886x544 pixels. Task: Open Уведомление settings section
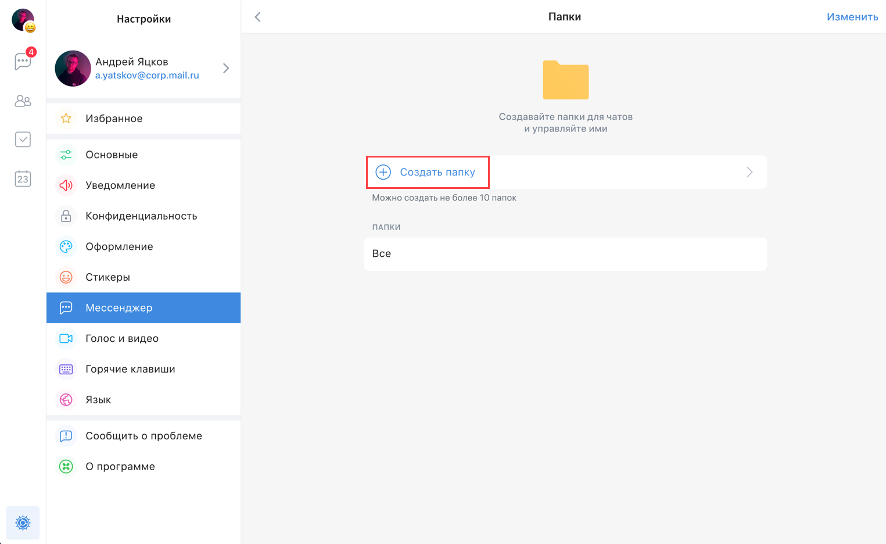point(120,185)
